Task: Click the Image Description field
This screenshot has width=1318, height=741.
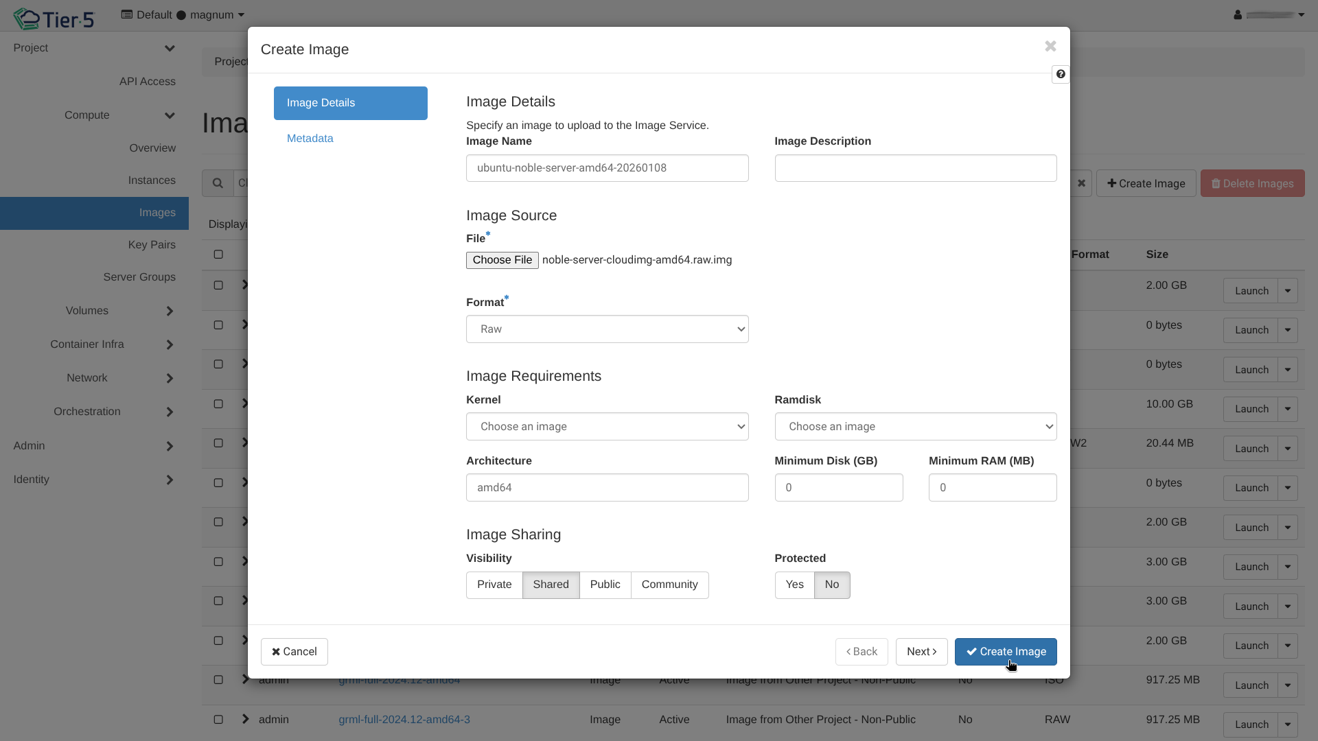Action: click(x=915, y=168)
